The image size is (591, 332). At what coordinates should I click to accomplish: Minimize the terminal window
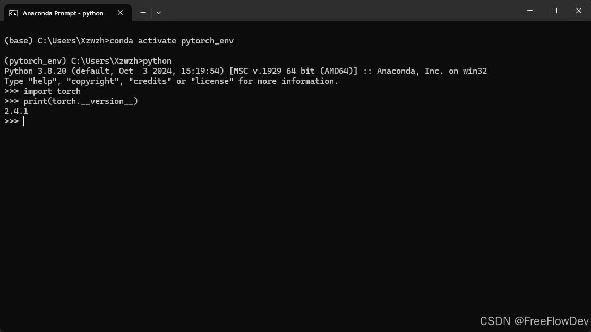(530, 11)
